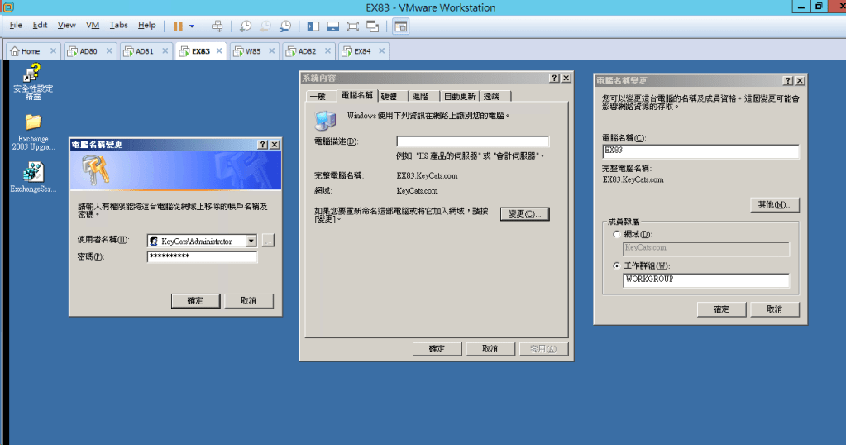Click the take snapshot clock icon
Screen dimensions: 846x445
click(246, 26)
